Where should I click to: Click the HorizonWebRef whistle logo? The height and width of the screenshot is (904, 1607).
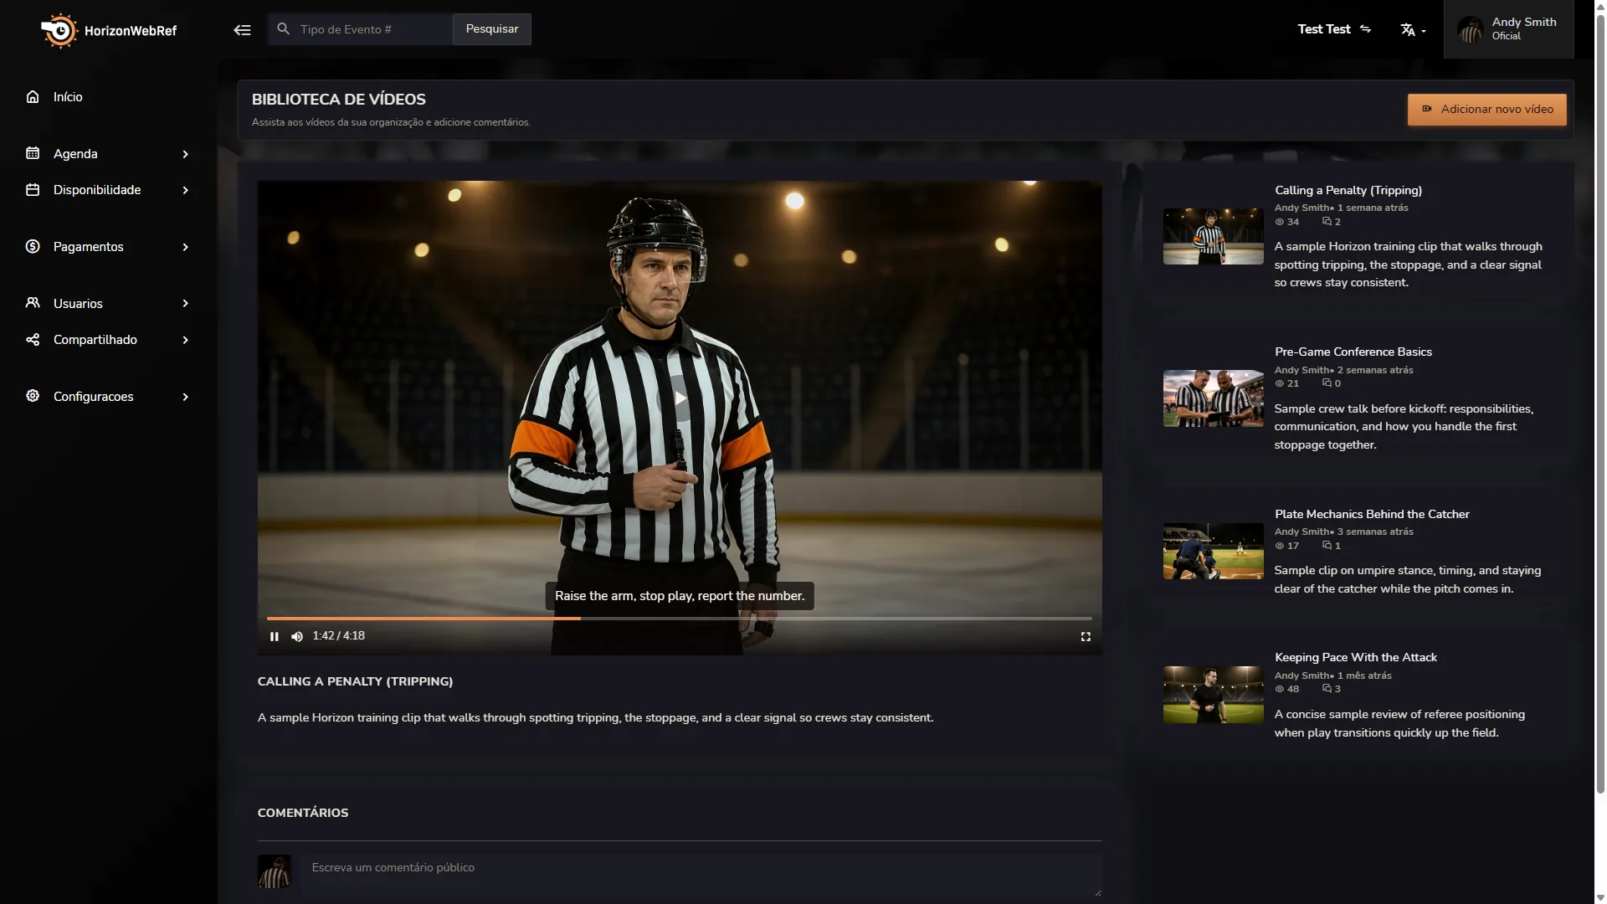coord(59,31)
